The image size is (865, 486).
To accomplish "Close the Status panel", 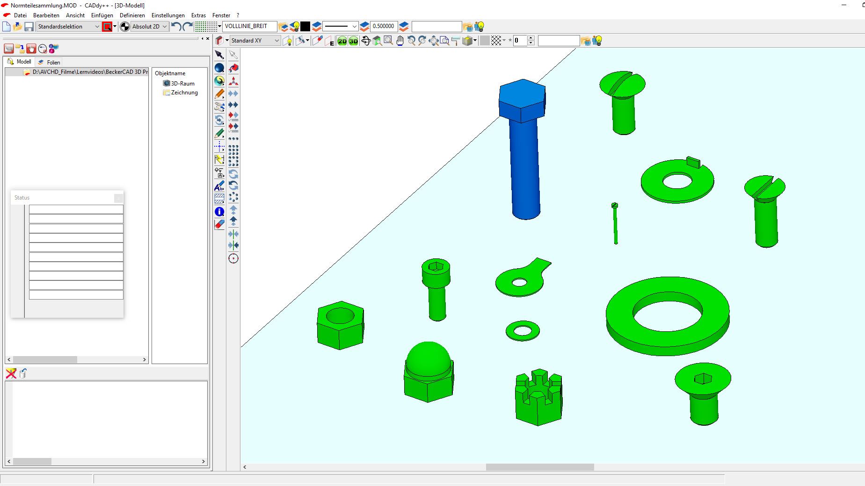I will coord(118,198).
